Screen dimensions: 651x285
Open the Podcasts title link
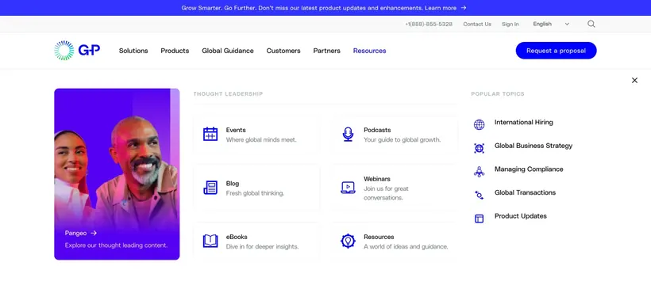point(377,130)
